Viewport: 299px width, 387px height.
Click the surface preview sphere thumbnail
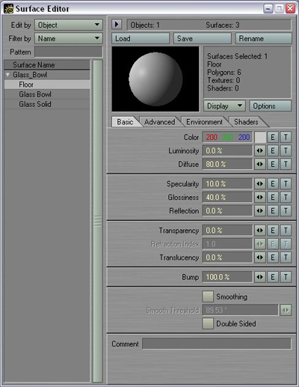coord(155,79)
